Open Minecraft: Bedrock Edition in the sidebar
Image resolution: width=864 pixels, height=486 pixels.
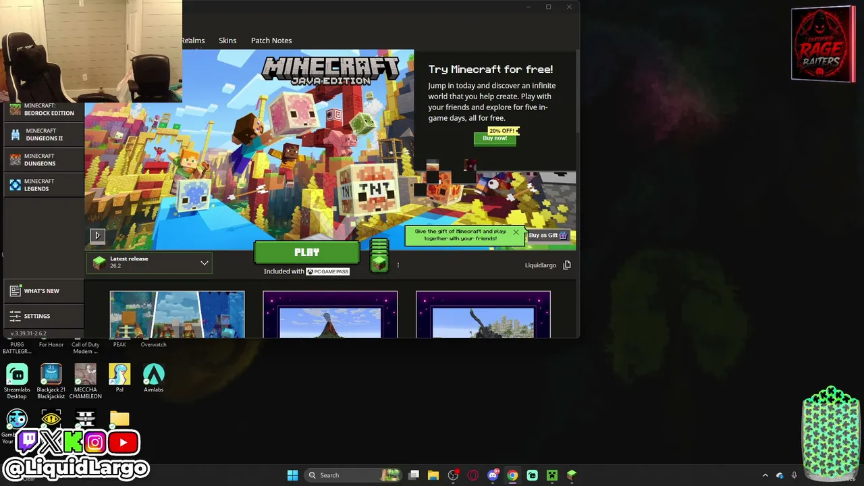click(x=44, y=109)
